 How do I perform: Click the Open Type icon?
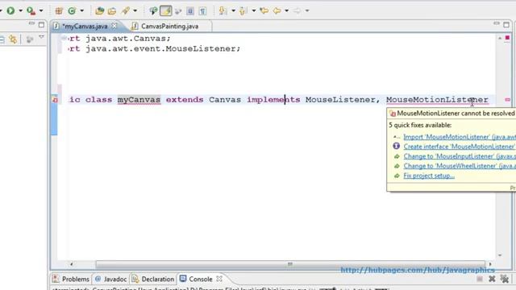(x=99, y=10)
